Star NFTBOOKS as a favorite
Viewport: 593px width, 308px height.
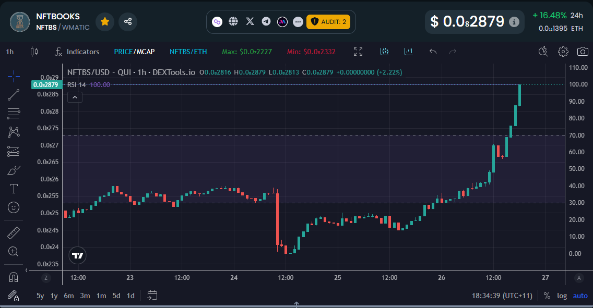(104, 22)
